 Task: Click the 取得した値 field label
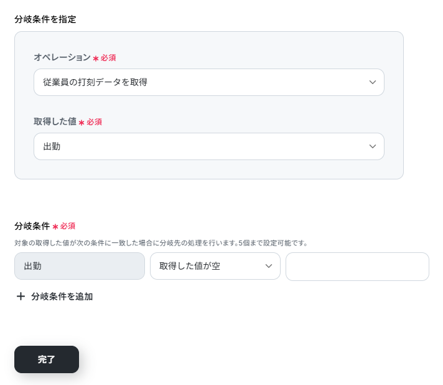pos(55,121)
